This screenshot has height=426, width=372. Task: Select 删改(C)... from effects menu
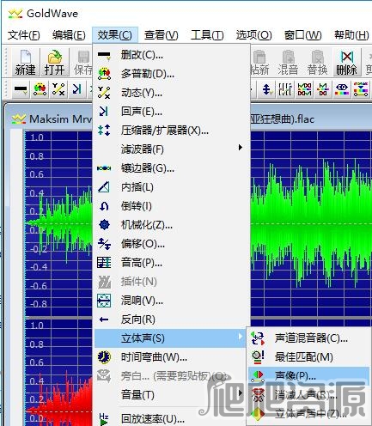tap(172, 55)
